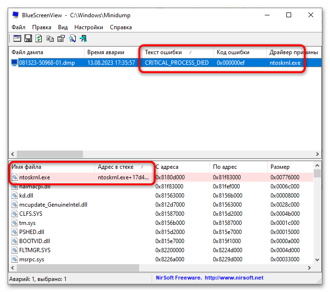Click upper pane scrollbar right arrow
The width and height of the screenshot is (330, 292).
[318, 154]
